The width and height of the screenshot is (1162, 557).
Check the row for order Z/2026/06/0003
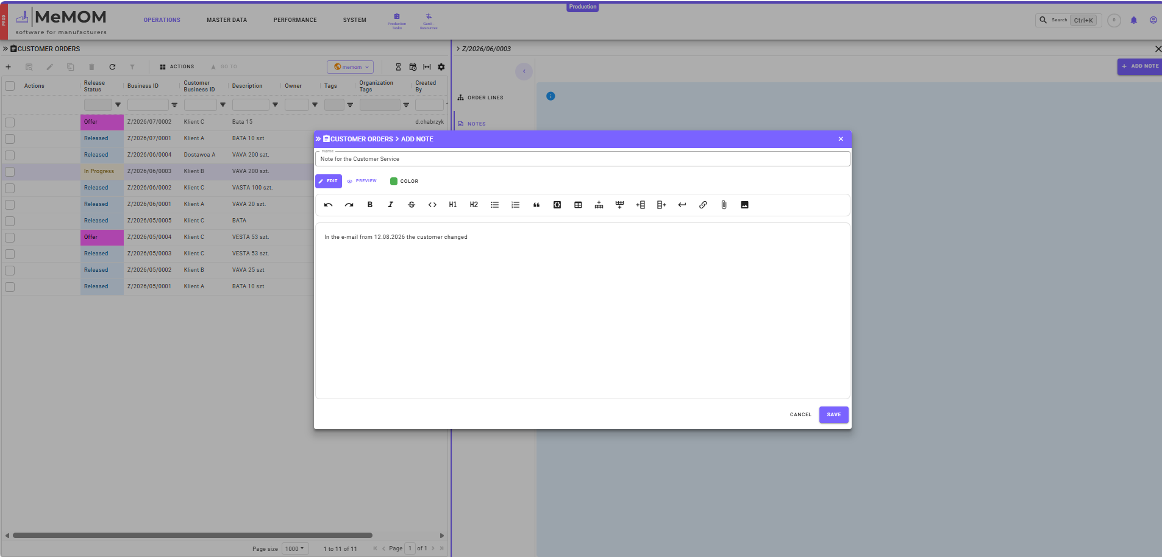click(x=10, y=172)
